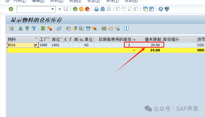Exit using the yellow up-arrow icon
The height and width of the screenshot is (117, 205).
pyautogui.click(x=81, y=9)
